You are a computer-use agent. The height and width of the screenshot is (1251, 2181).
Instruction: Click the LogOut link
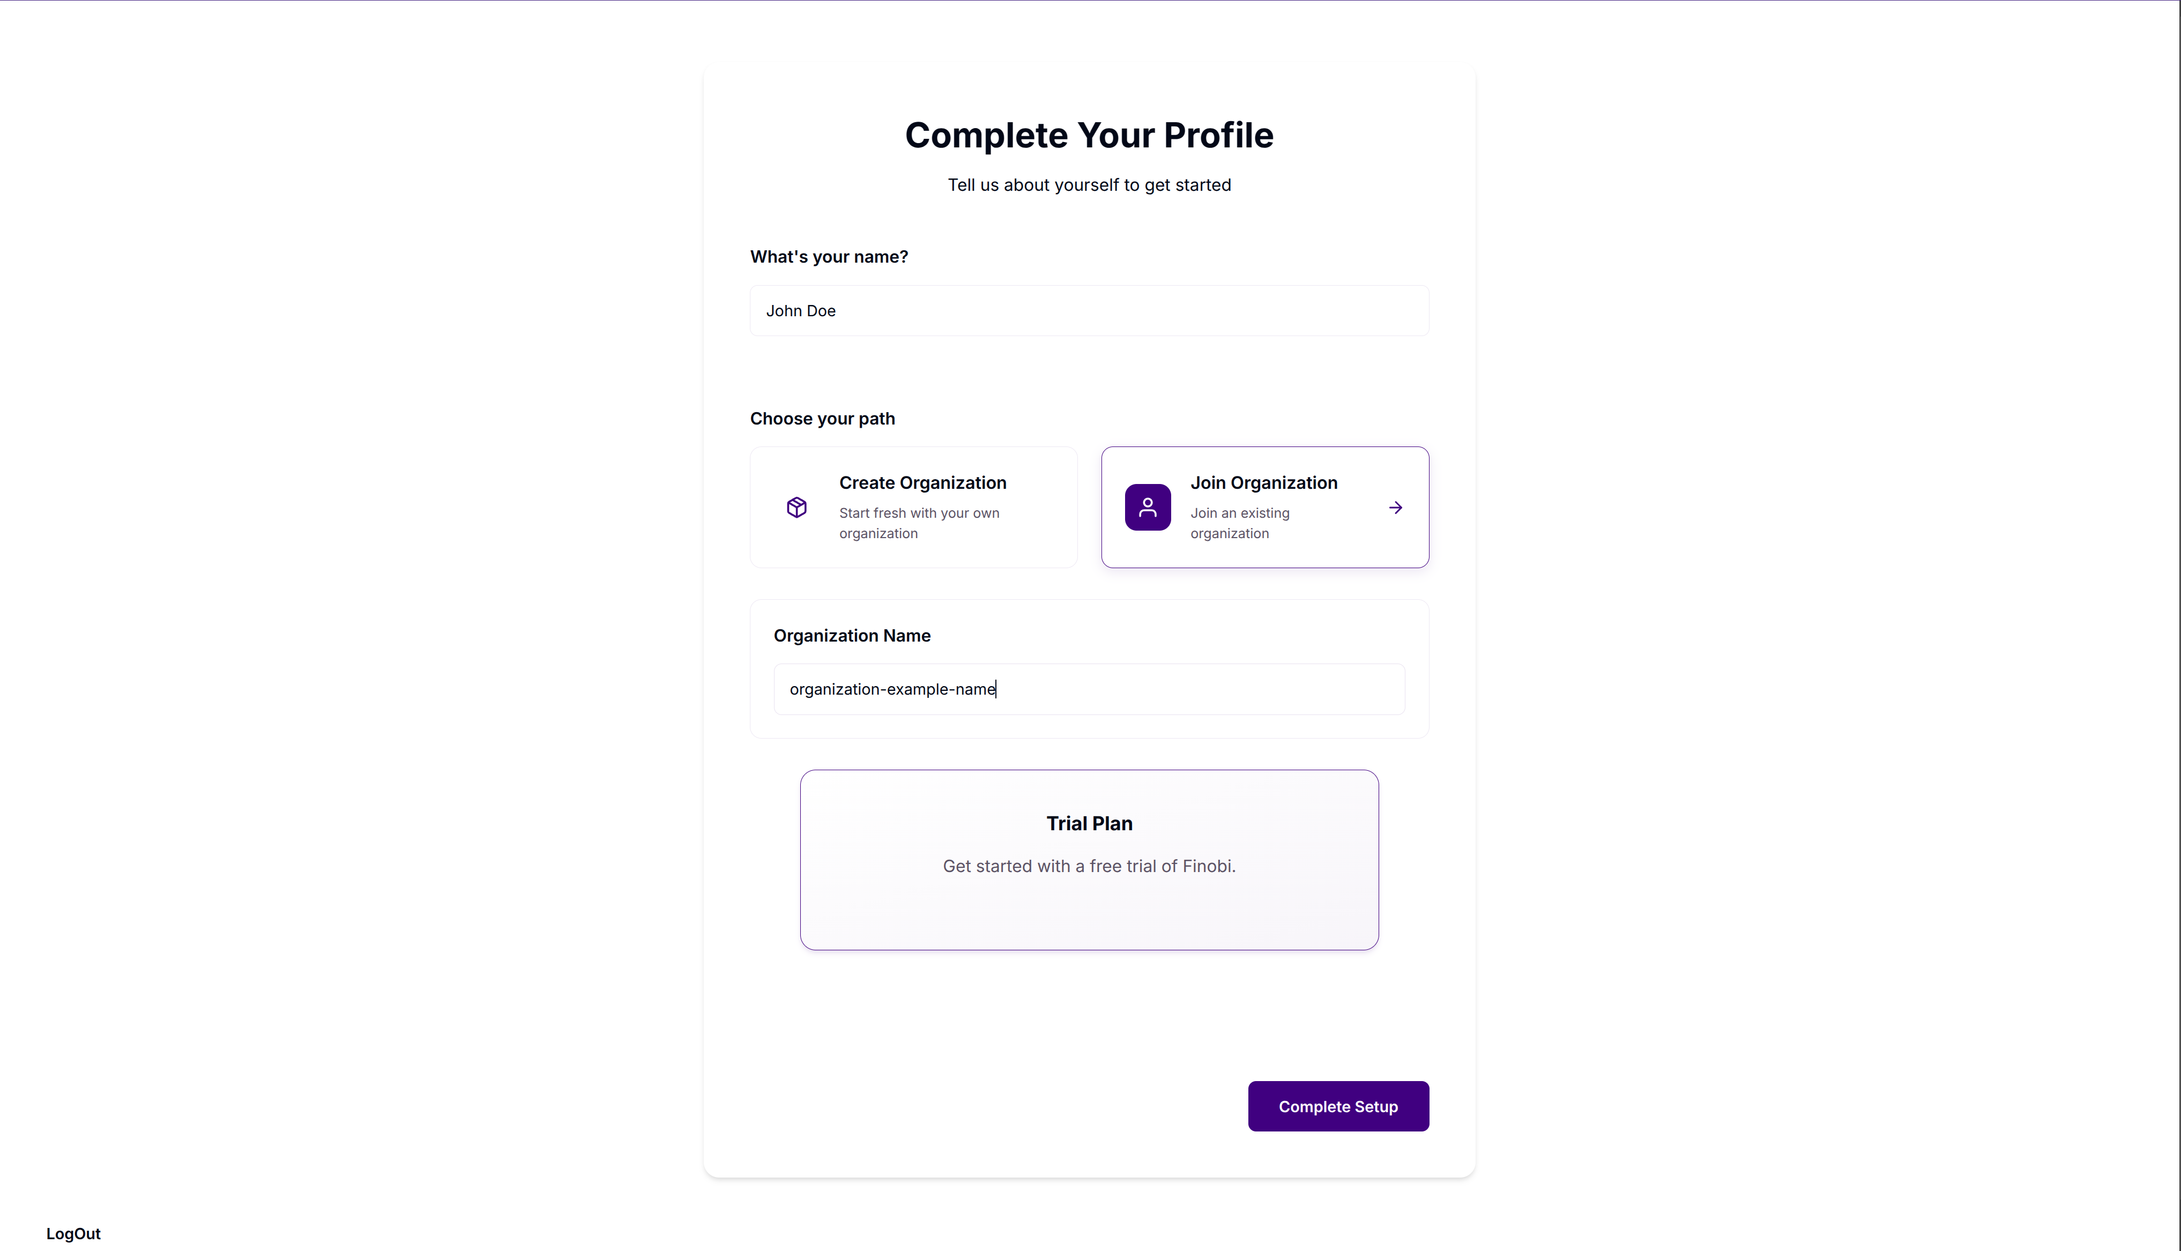73,1233
